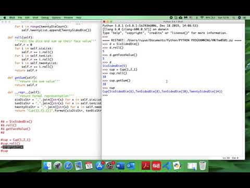This screenshot has width=250, height=188.
Task: Open the File menu
Action: point(20,18)
